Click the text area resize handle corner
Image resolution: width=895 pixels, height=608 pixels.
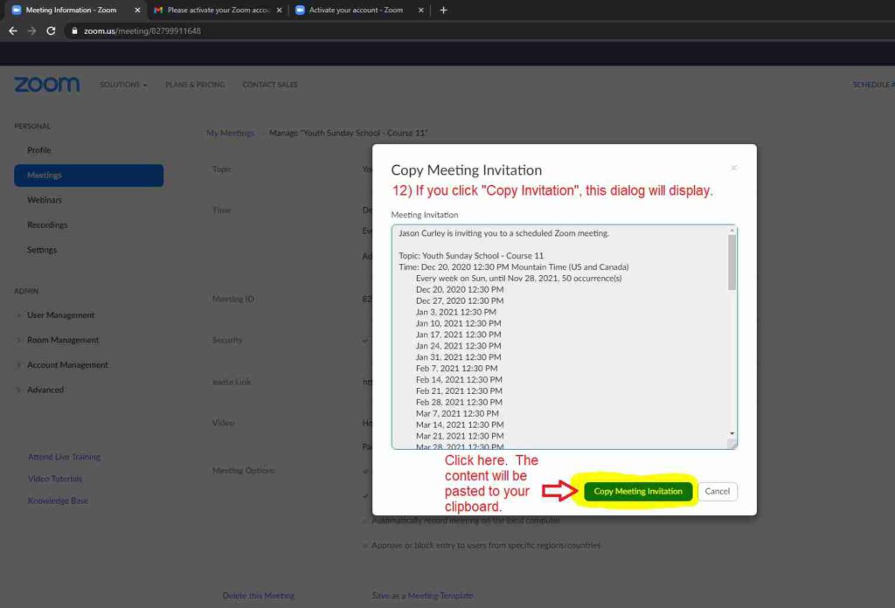click(732, 445)
